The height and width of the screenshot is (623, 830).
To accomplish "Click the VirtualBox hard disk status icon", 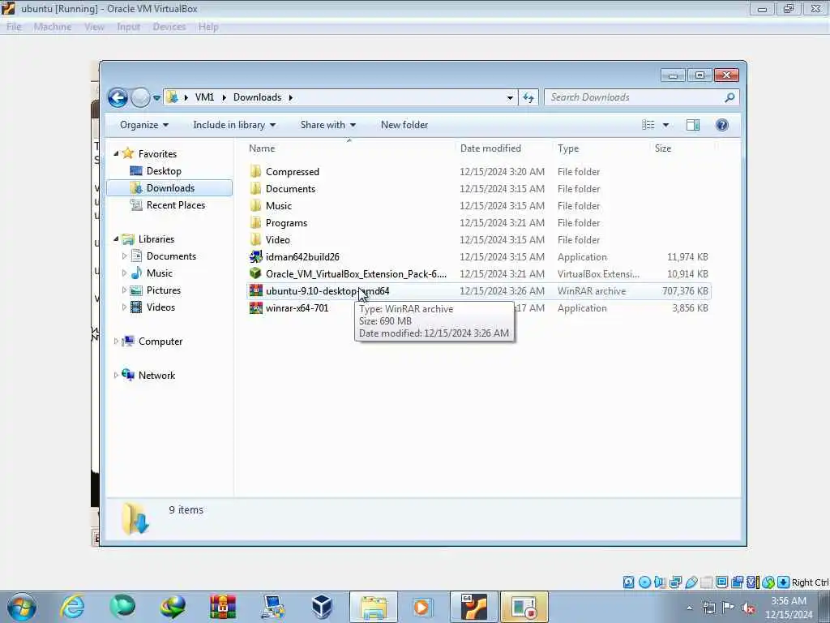I will click(628, 582).
